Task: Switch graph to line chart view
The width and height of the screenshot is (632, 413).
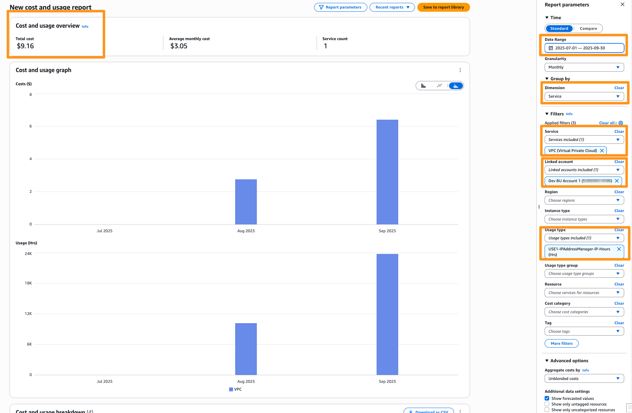Action: (439, 85)
